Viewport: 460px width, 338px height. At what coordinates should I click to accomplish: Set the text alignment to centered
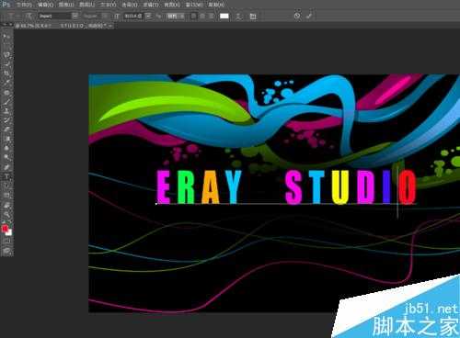point(202,16)
